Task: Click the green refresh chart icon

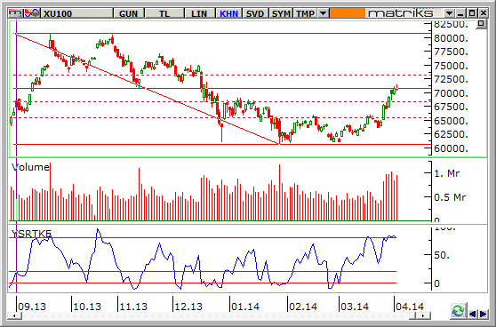Action: coord(458,310)
